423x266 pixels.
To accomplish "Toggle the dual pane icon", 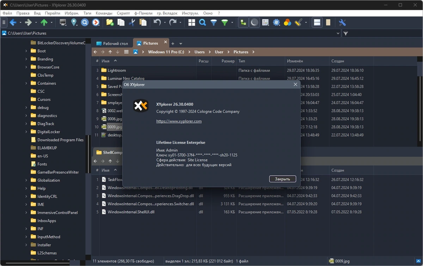I will (x=317, y=23).
